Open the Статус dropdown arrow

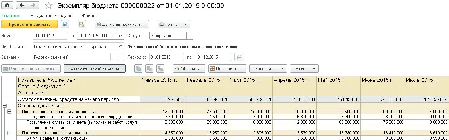point(190,36)
